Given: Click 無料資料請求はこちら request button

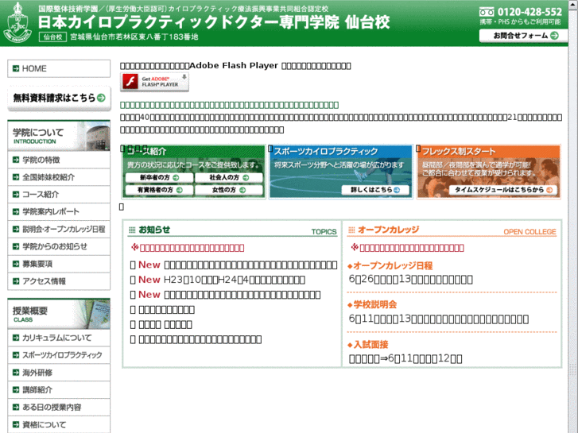Looking at the screenshot, I should click(59, 98).
